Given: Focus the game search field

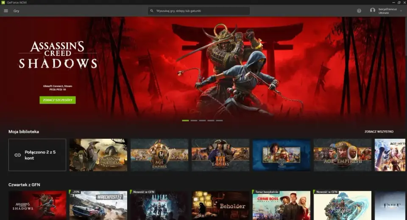Looking at the screenshot, I should 198,11.
